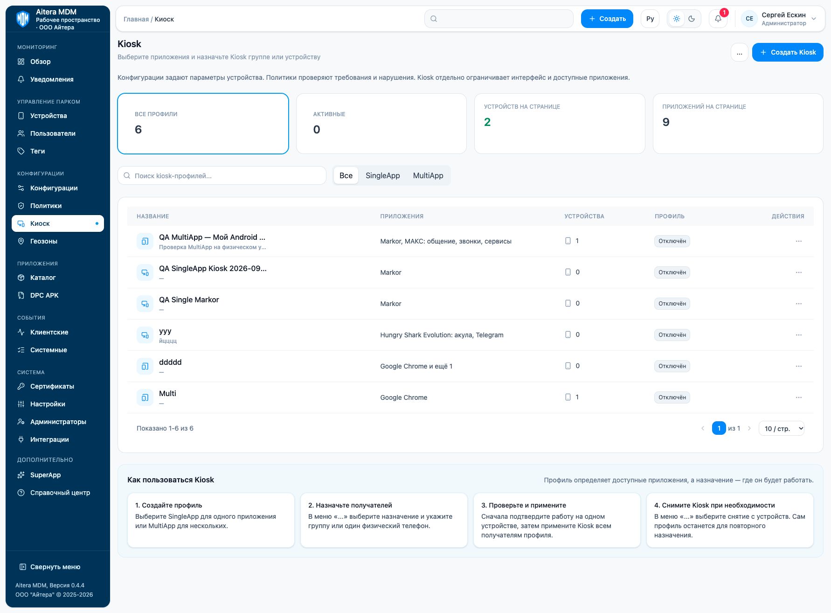Image resolution: width=831 pixels, height=613 pixels.
Task: Click the Aitera MDM shield logo
Action: coord(23,19)
